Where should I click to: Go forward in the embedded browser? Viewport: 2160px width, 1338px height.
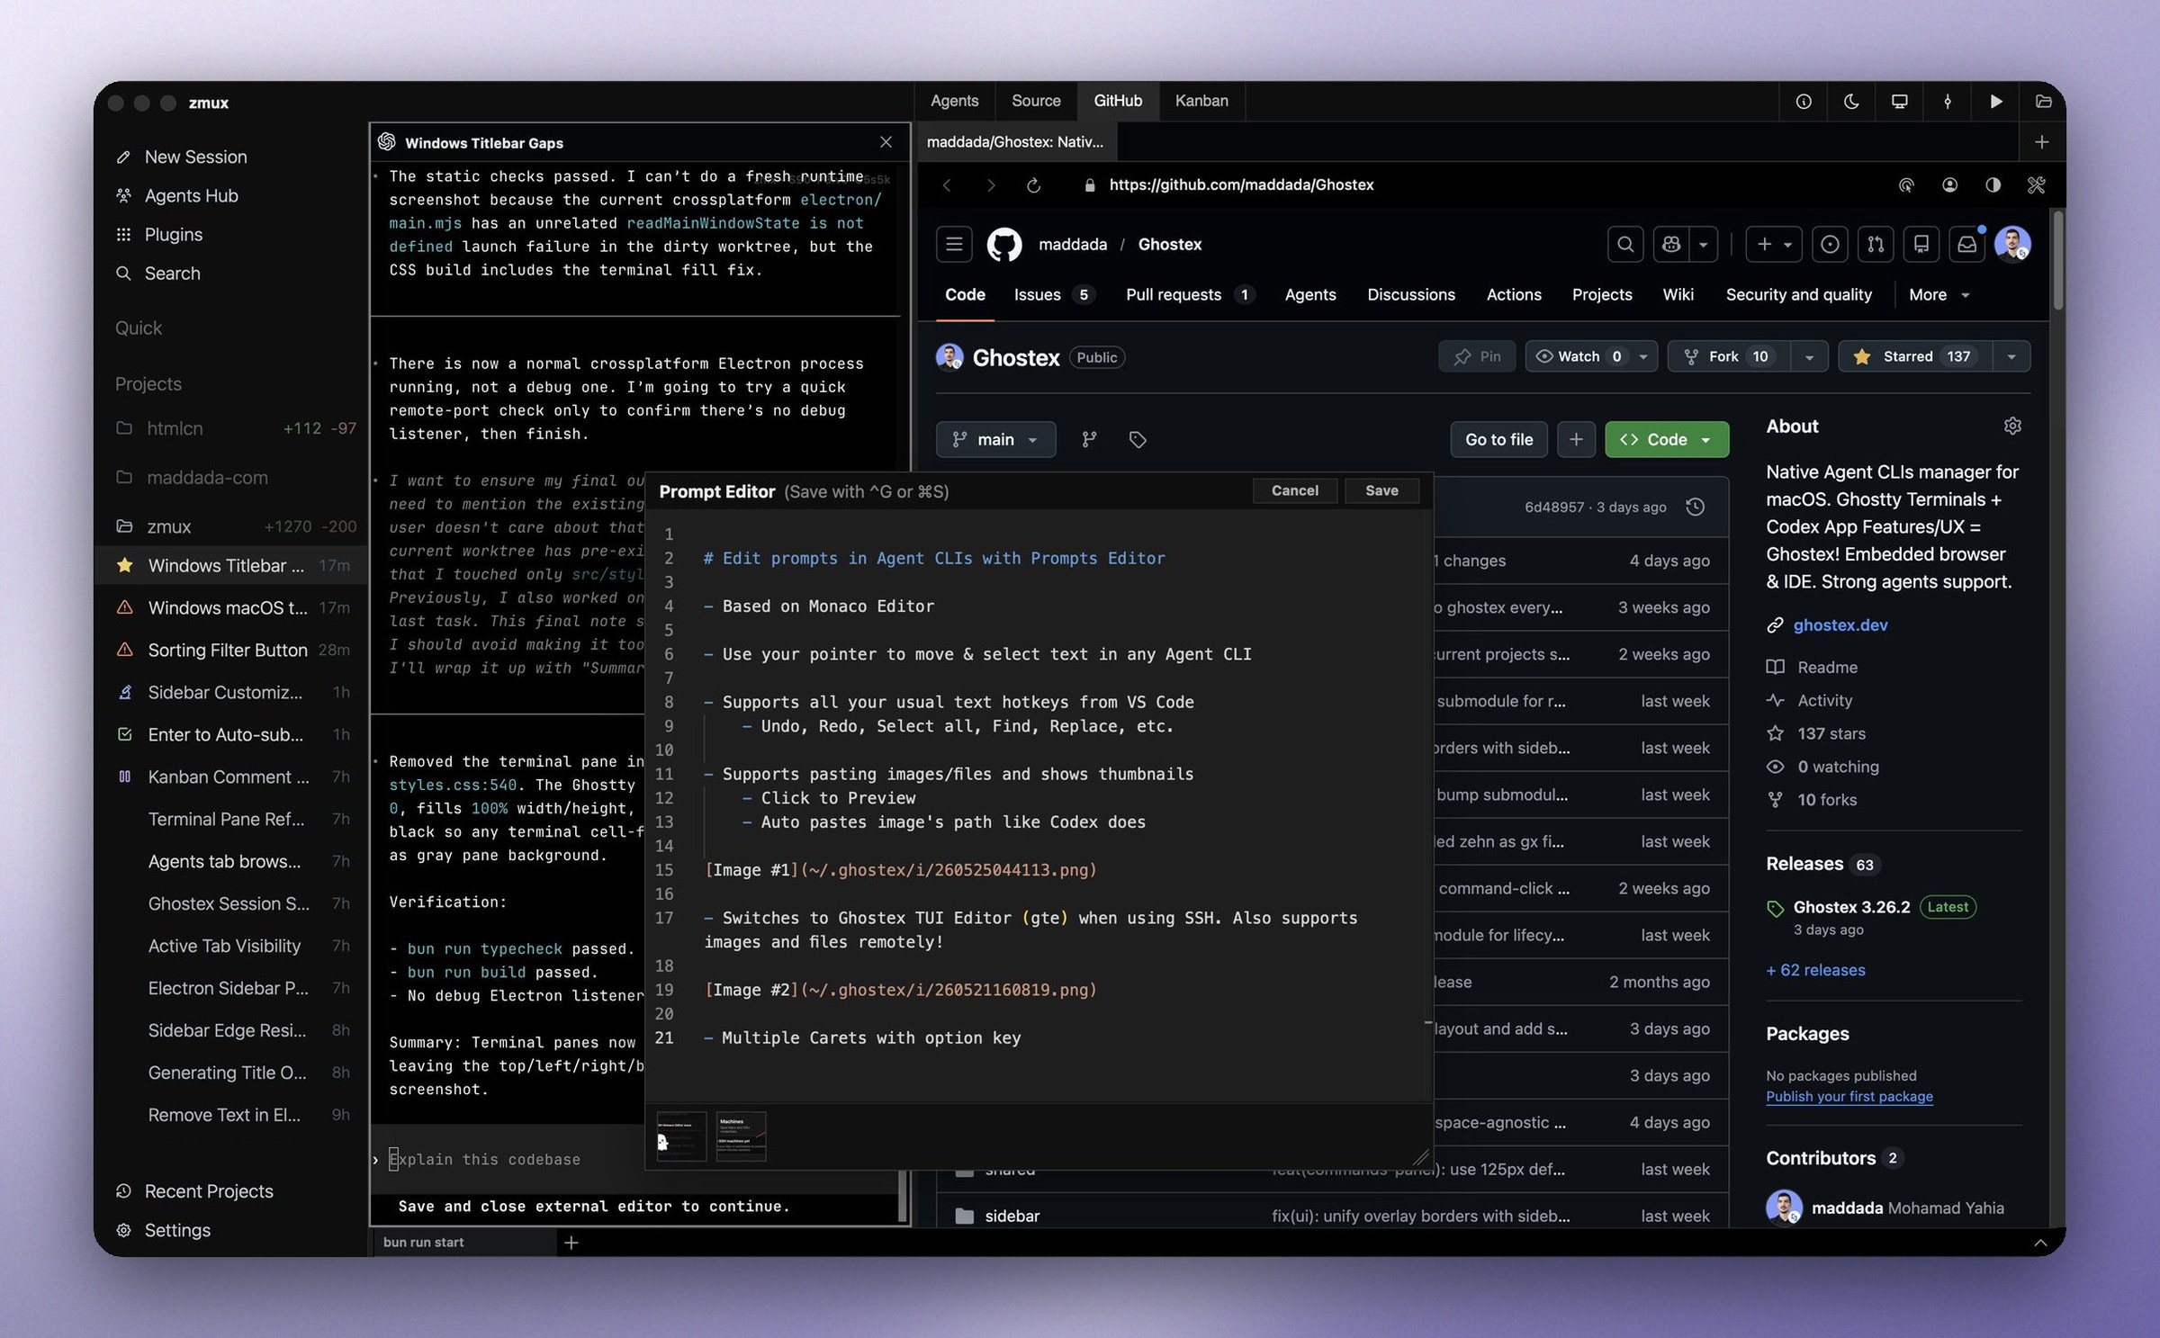click(991, 185)
